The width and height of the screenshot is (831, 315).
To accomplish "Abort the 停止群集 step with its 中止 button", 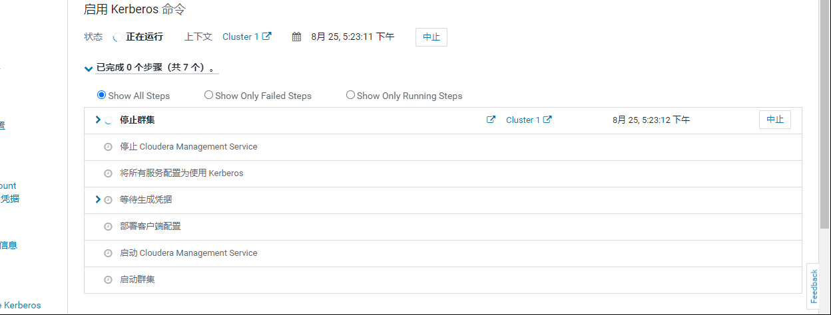I will [x=774, y=120].
